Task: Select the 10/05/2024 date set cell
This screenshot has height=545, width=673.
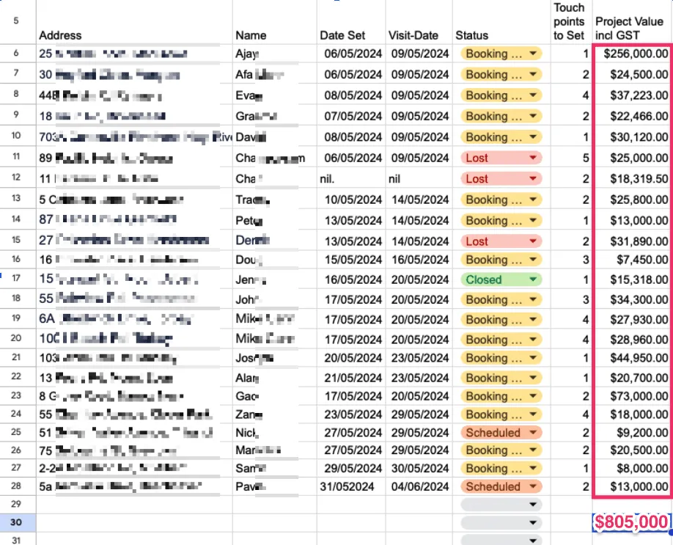Action: [351, 200]
